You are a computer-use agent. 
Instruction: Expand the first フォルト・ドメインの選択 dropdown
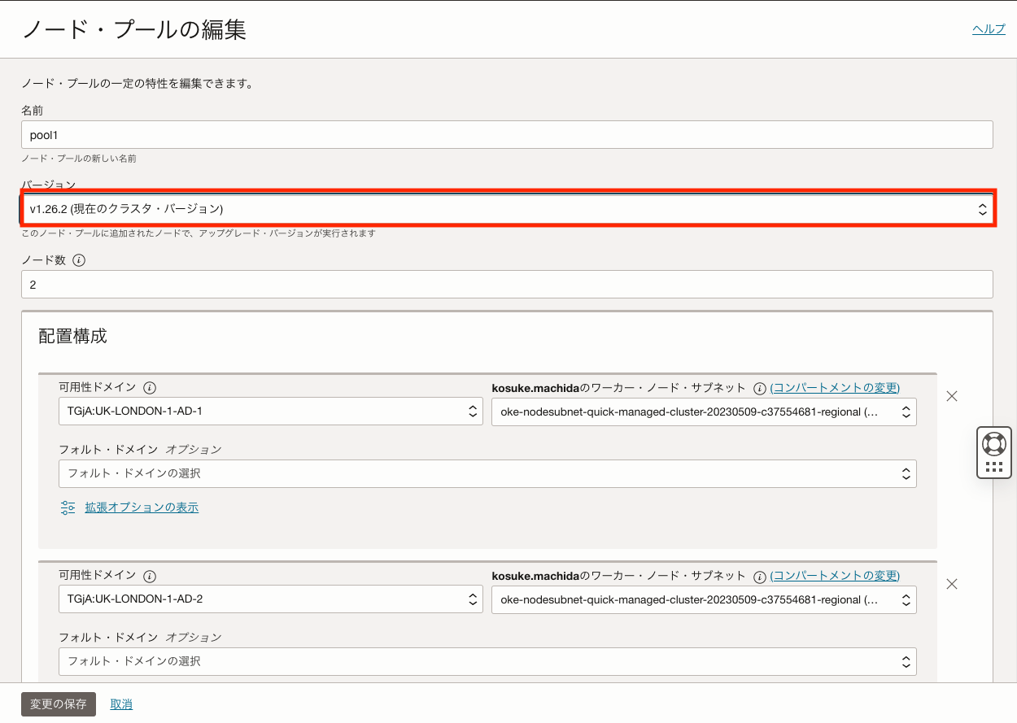(487, 473)
